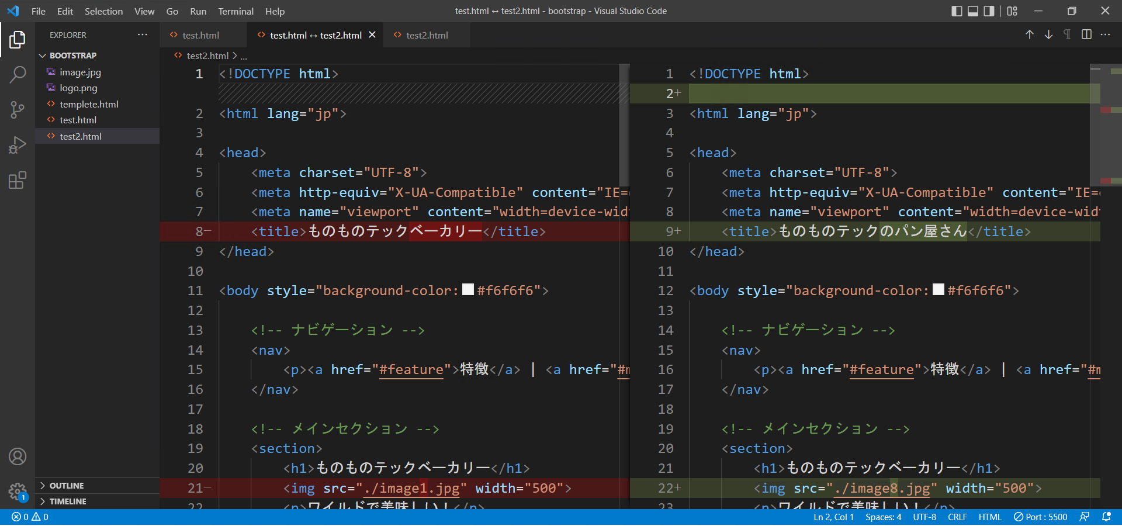
Task: Click CRLF end of line status item
Action: point(957,517)
